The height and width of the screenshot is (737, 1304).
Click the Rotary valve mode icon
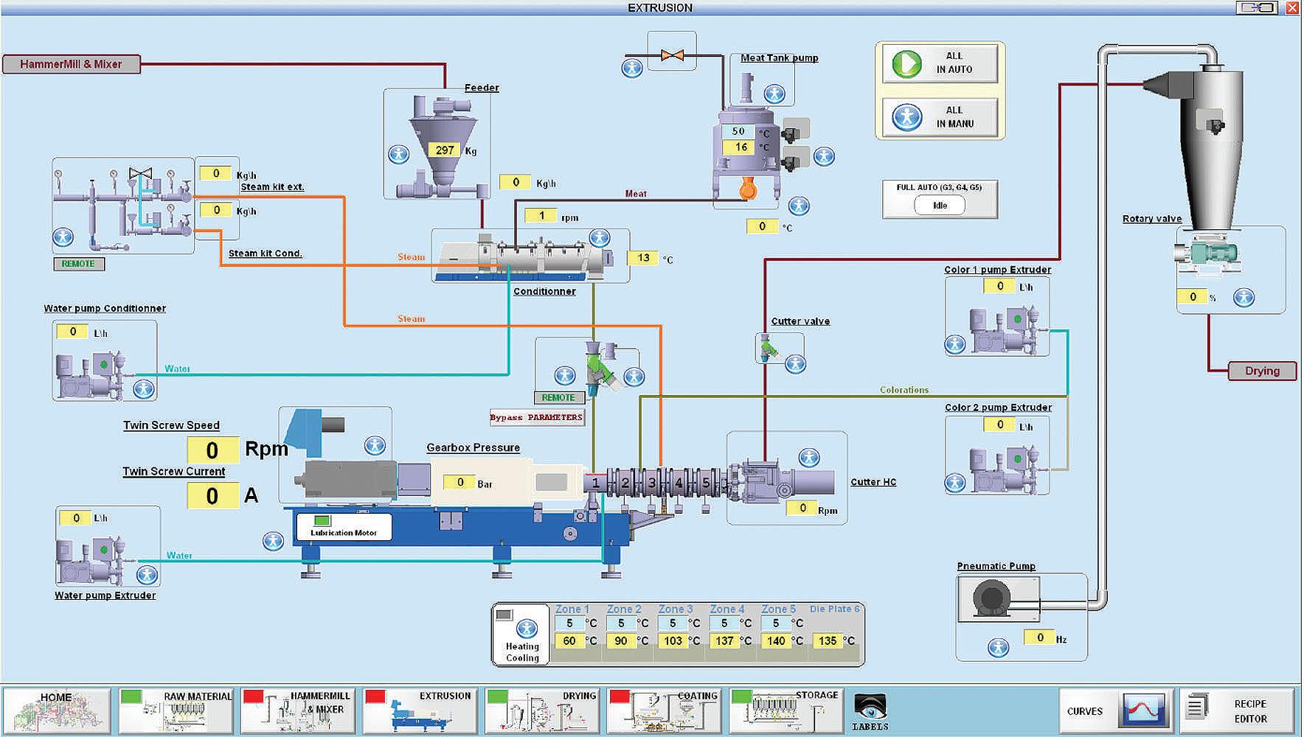(1244, 297)
